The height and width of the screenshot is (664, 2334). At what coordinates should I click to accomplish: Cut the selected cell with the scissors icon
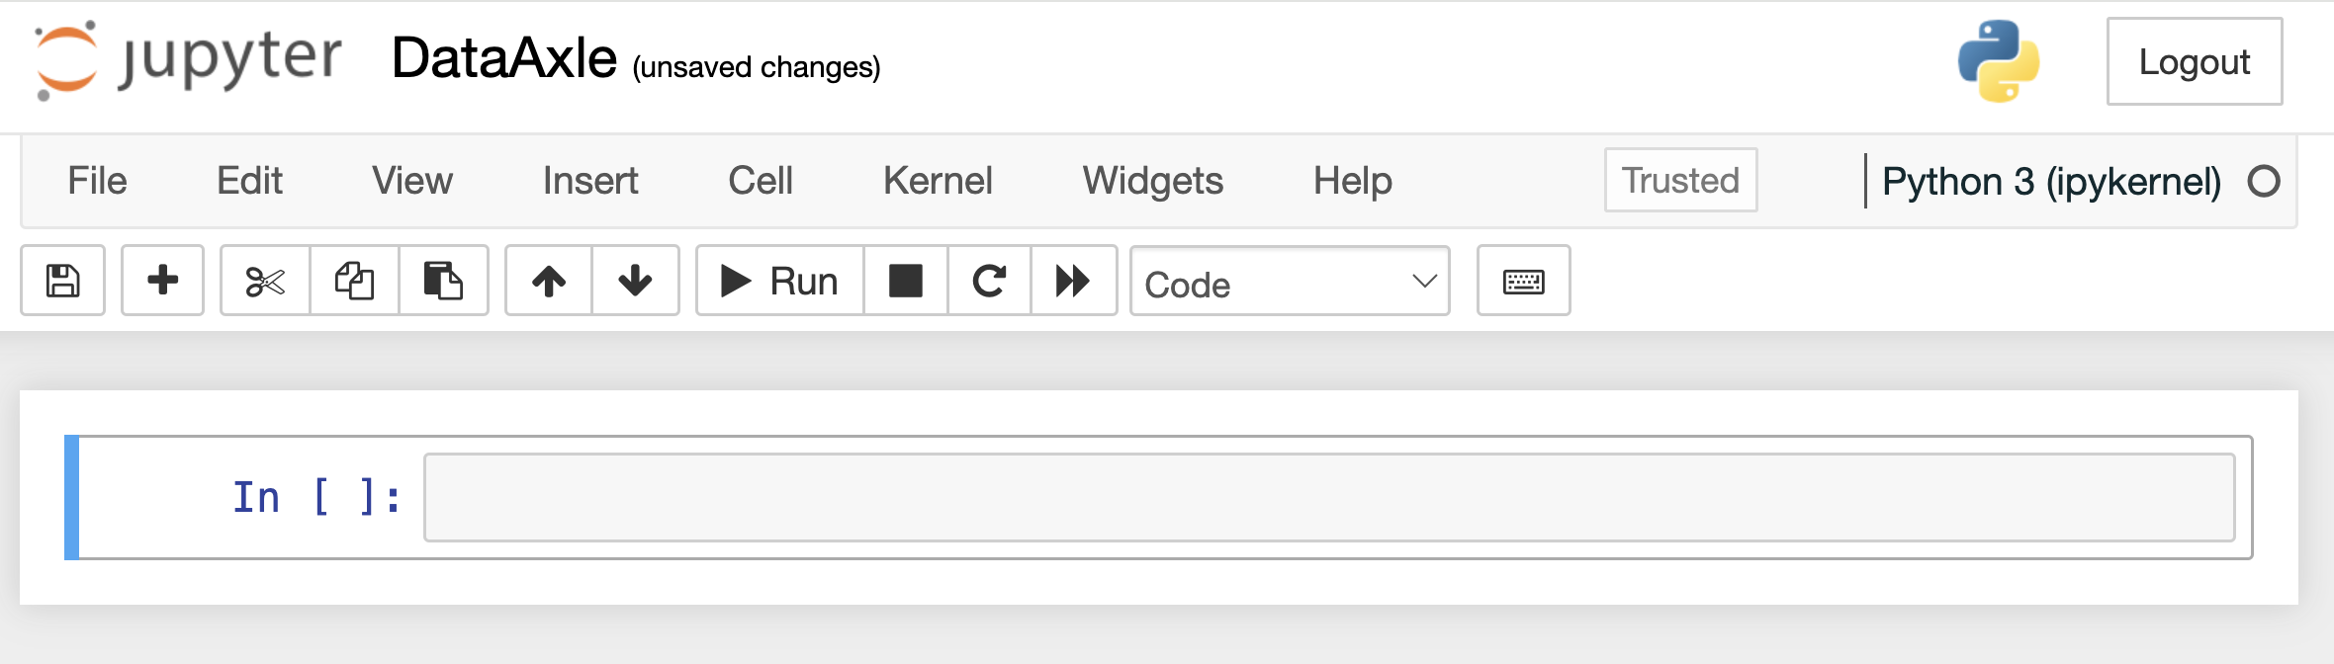265,281
